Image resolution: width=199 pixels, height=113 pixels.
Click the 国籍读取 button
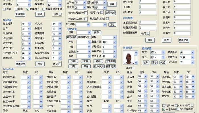(72, 37)
